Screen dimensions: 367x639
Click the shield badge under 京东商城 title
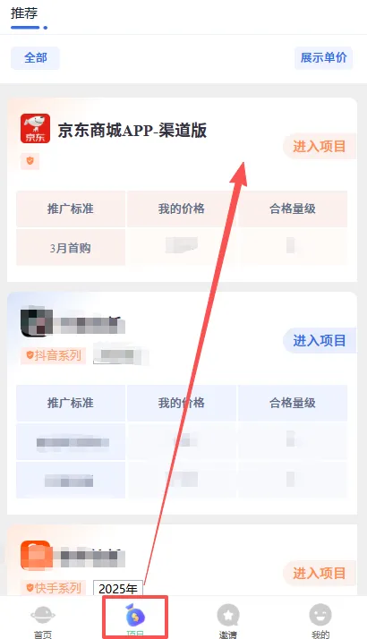coord(30,160)
